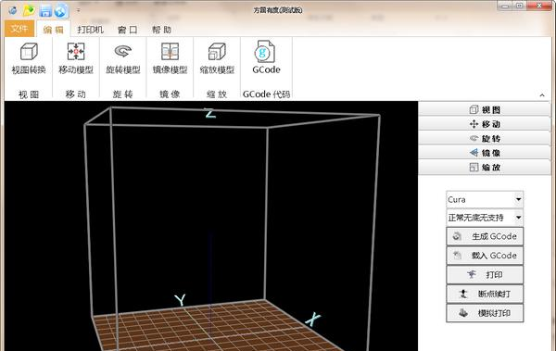556x351 pixels.
Task: Click the app logo icon in title bar
Action: (13, 10)
